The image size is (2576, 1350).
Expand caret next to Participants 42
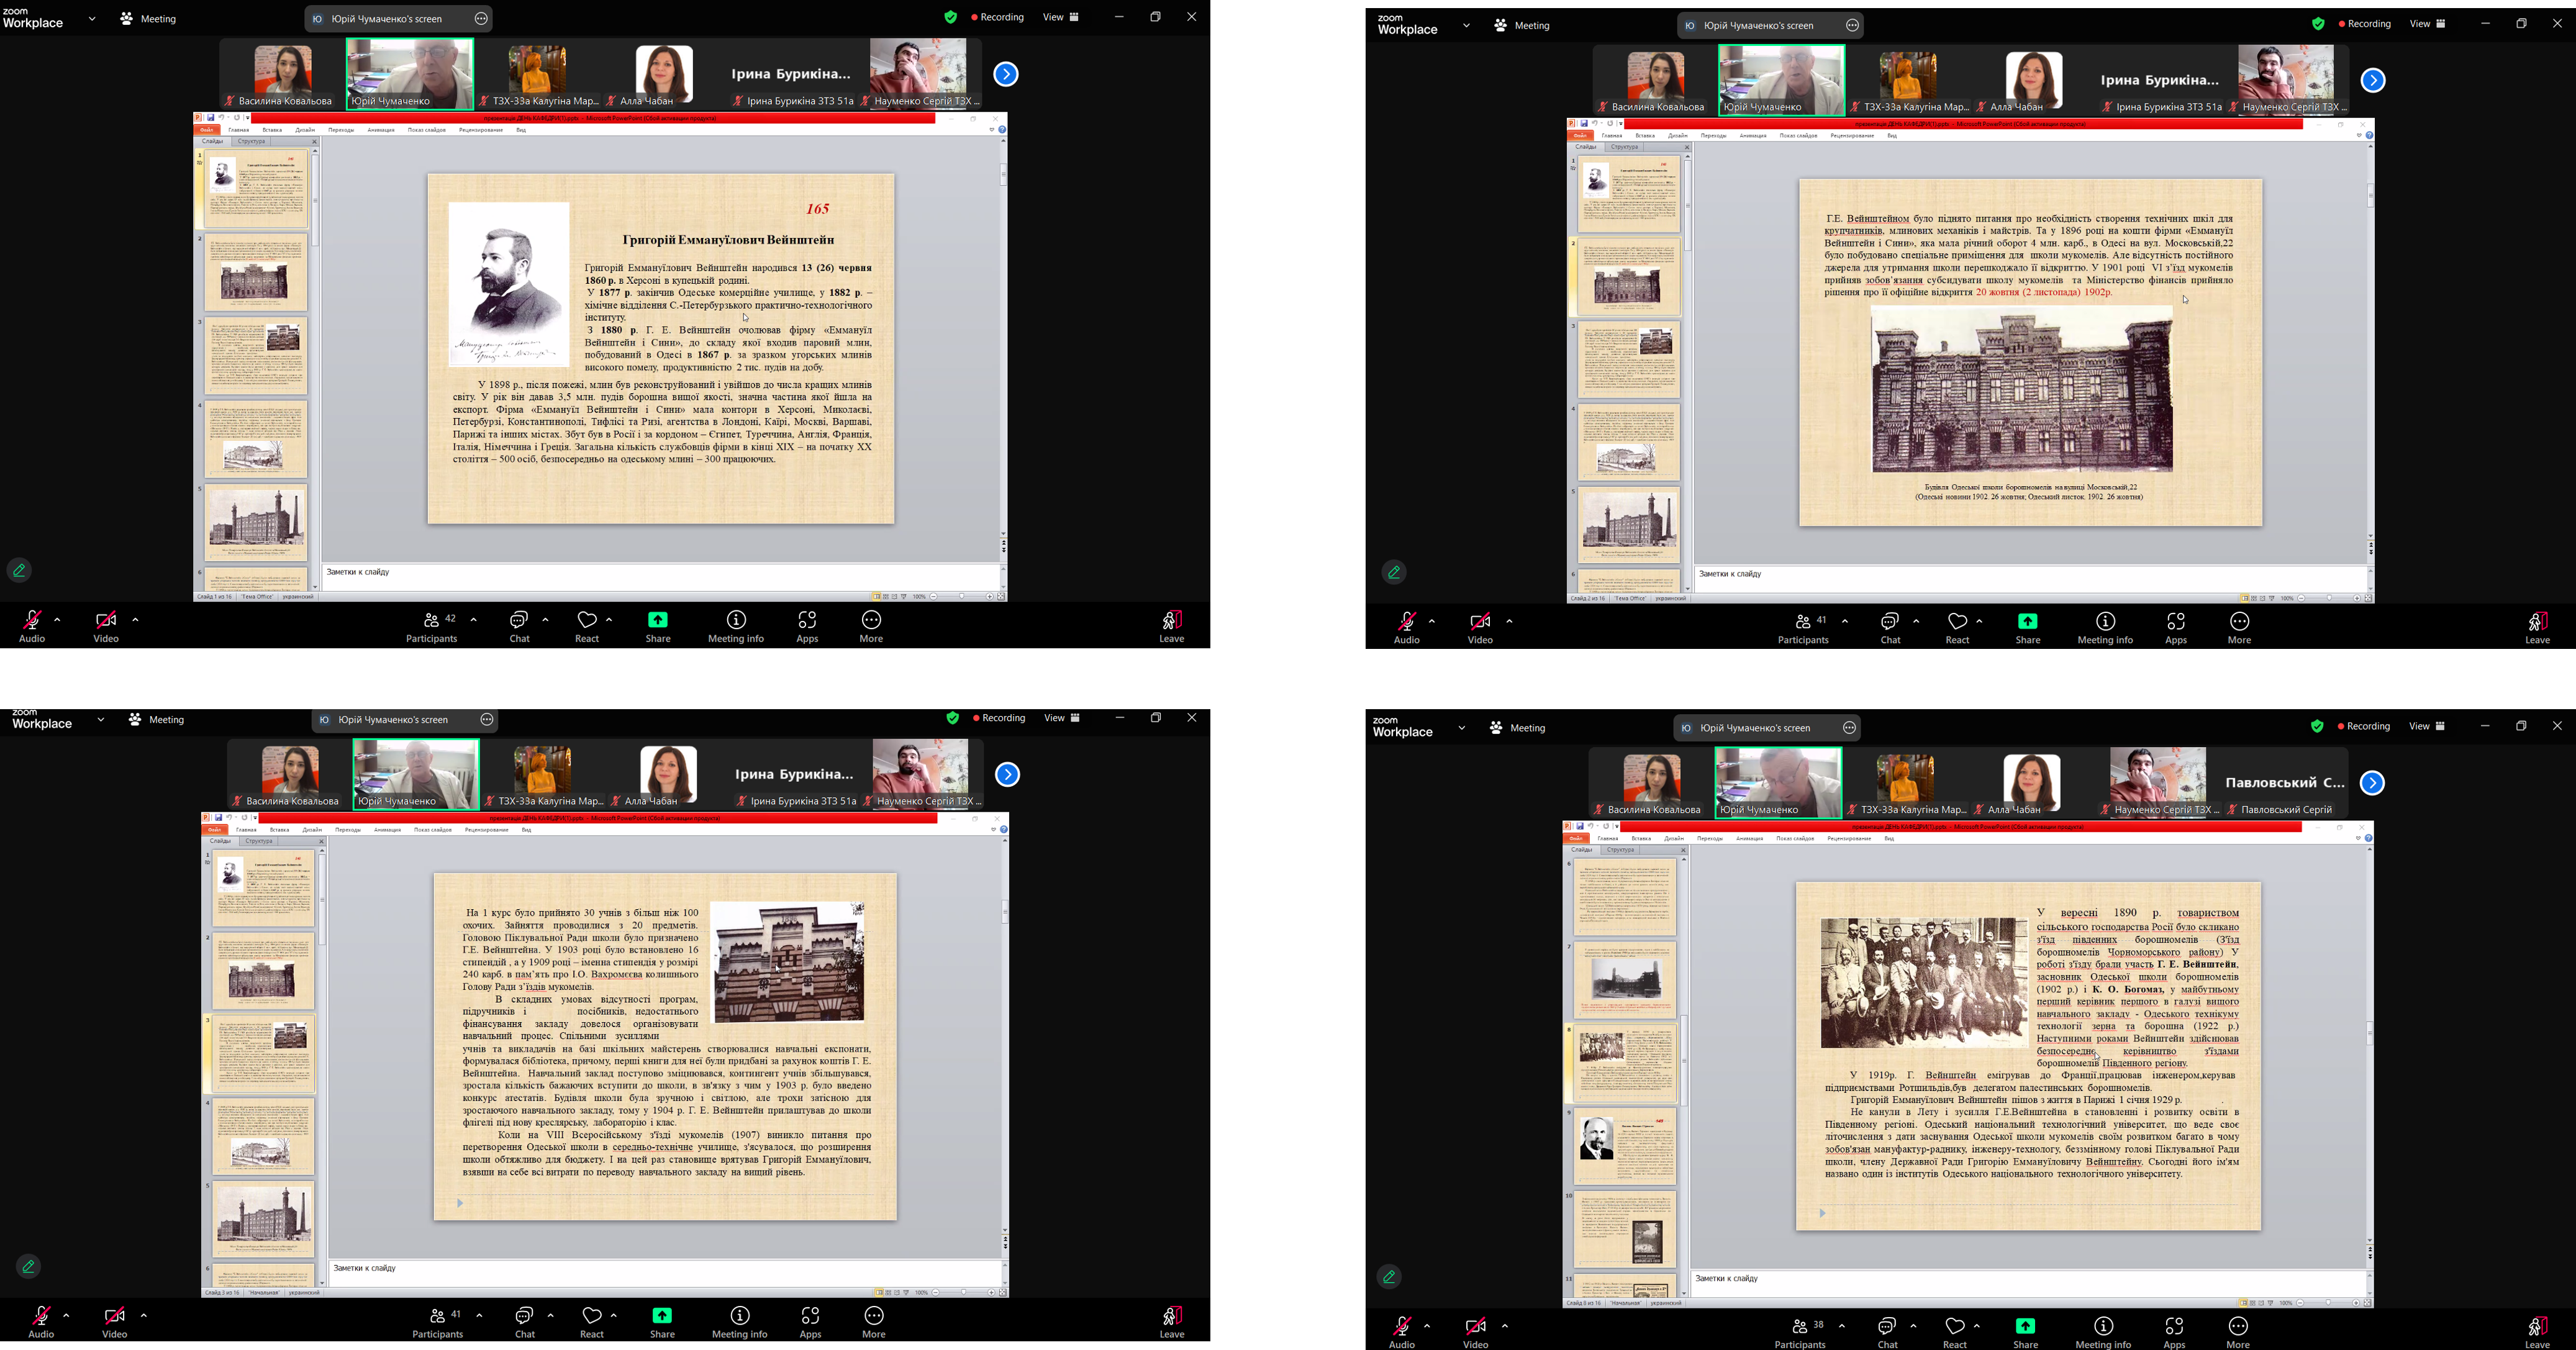click(x=474, y=620)
